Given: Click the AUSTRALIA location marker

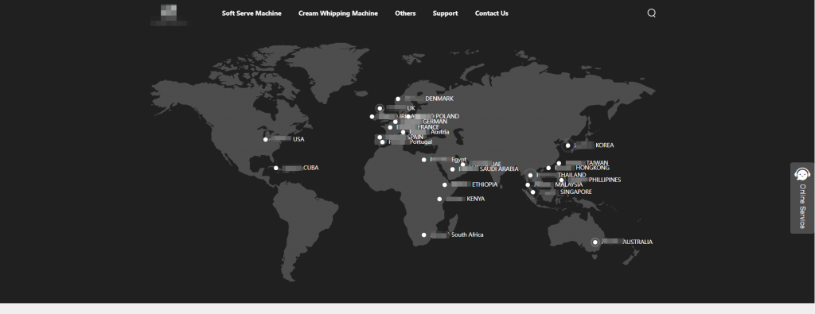Looking at the screenshot, I should click(595, 242).
